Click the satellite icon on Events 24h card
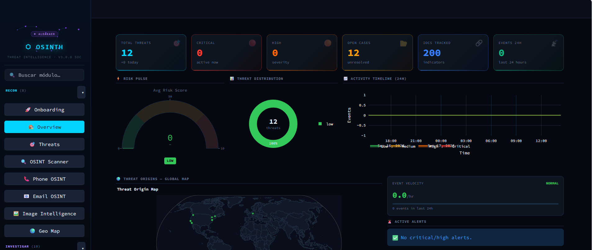Screen dimensions: 593x250 [x=554, y=43]
